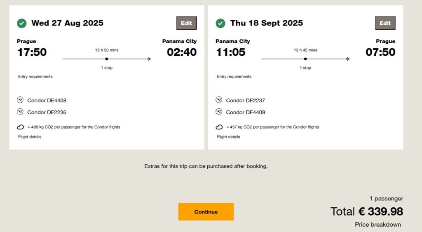The image size is (422, 232).
Task: Expand Flight details for the outbound flight
Action: tap(30, 137)
